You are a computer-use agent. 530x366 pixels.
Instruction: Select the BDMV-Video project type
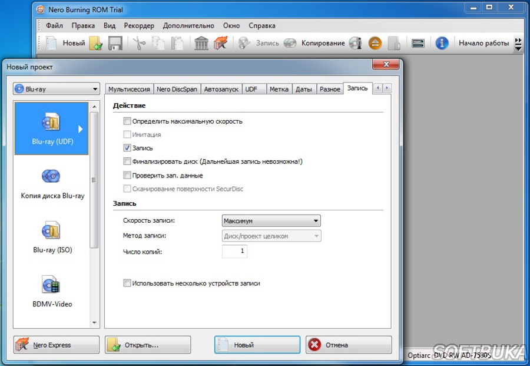[52, 291]
